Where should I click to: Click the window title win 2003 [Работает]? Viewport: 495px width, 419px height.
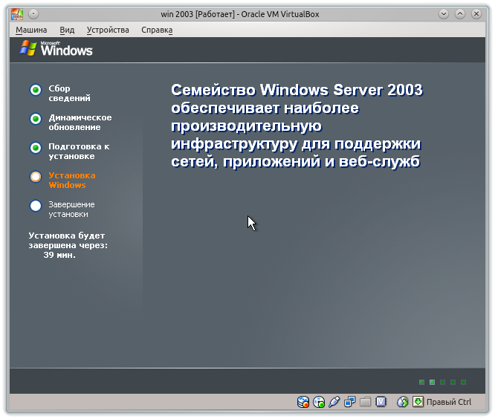(198, 14)
